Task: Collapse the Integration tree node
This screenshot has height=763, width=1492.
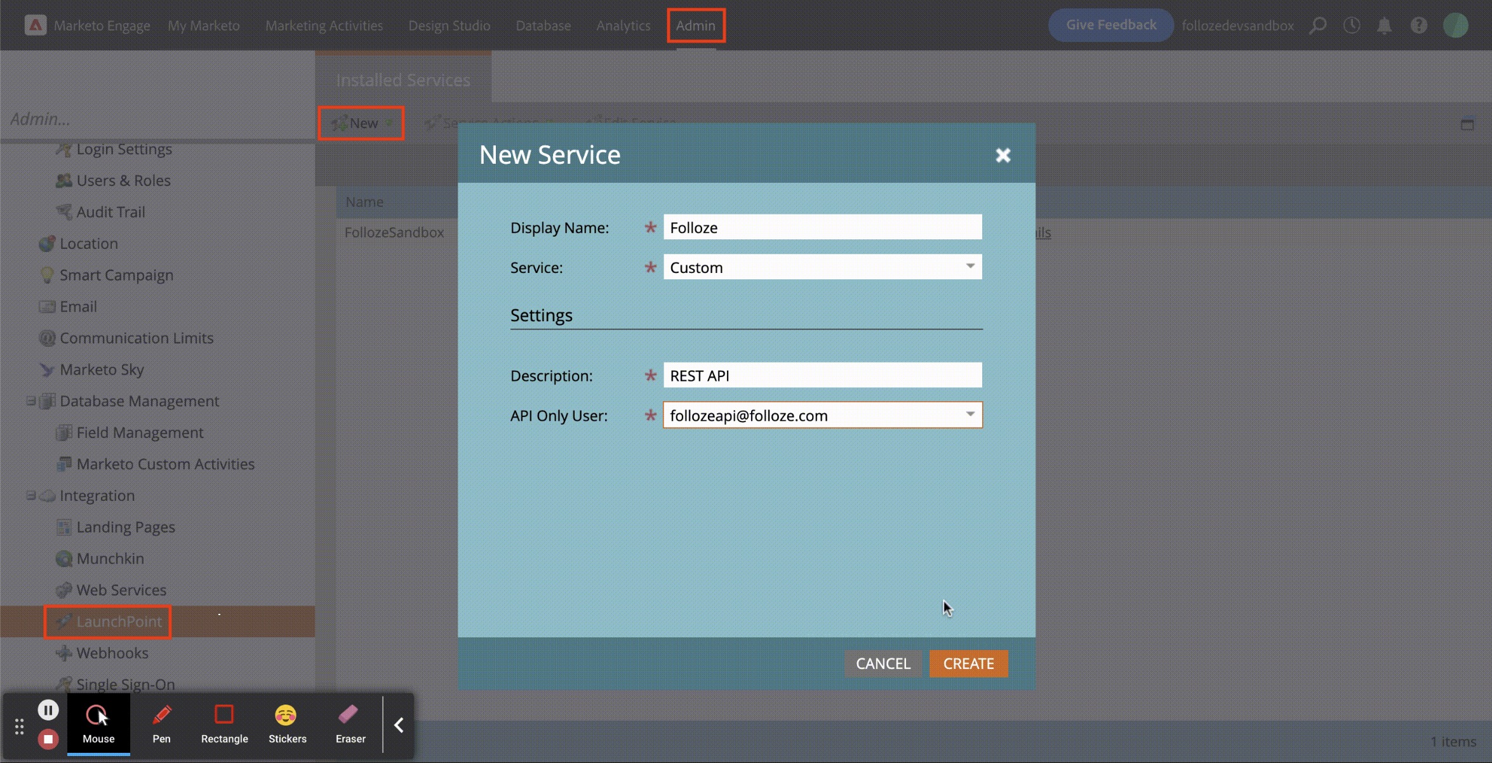Action: pos(30,496)
